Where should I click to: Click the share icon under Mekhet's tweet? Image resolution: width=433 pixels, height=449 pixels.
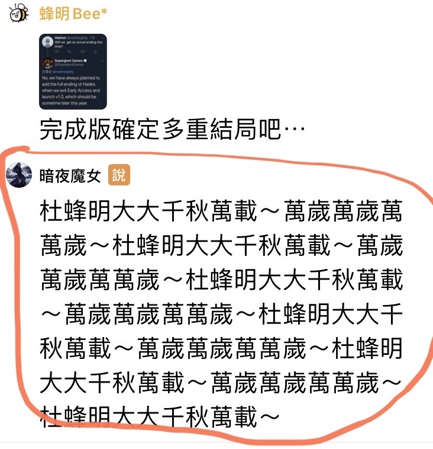click(95, 52)
